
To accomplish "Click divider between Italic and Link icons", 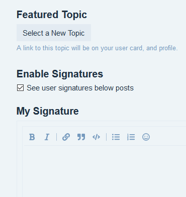I will [57, 137].
